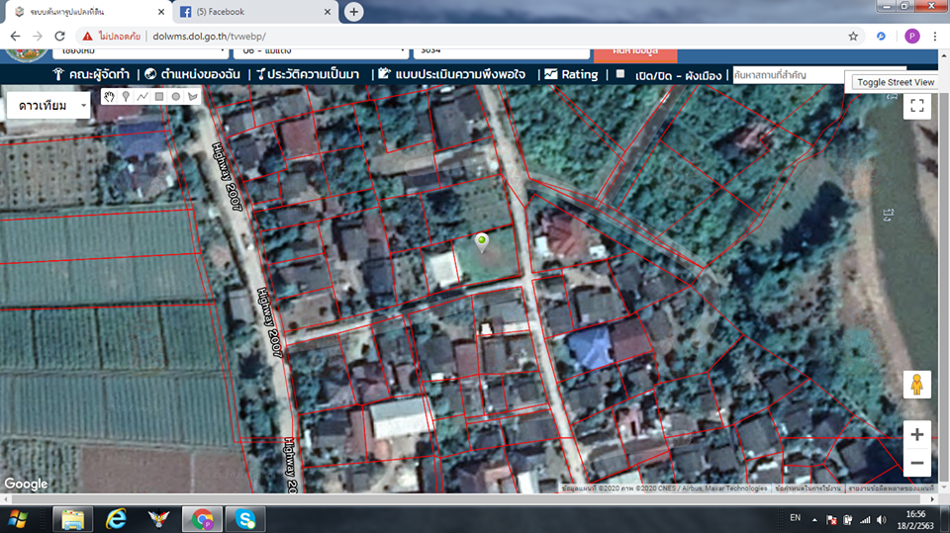Open the ดาวเทียม map type dropdown

[x=48, y=106]
